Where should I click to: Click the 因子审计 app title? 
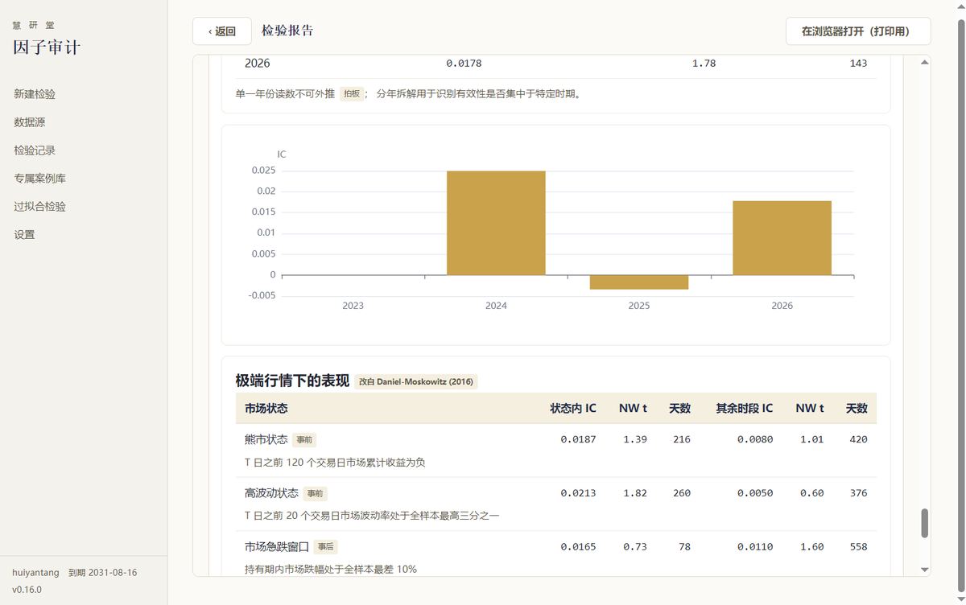point(47,47)
